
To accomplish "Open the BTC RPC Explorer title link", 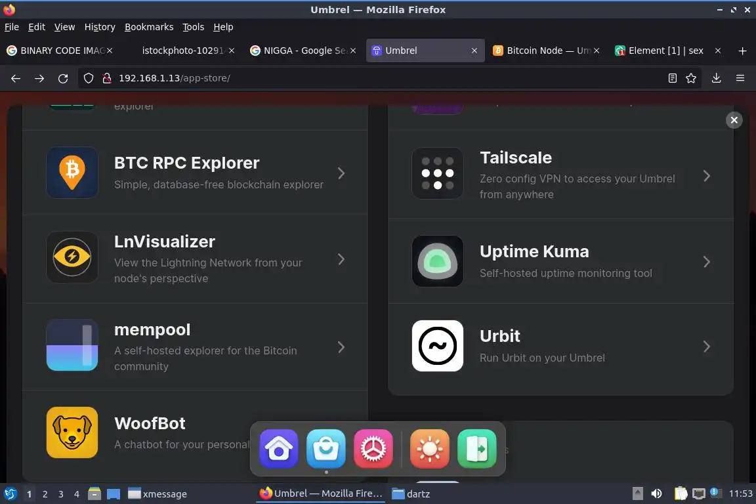I will pos(186,163).
